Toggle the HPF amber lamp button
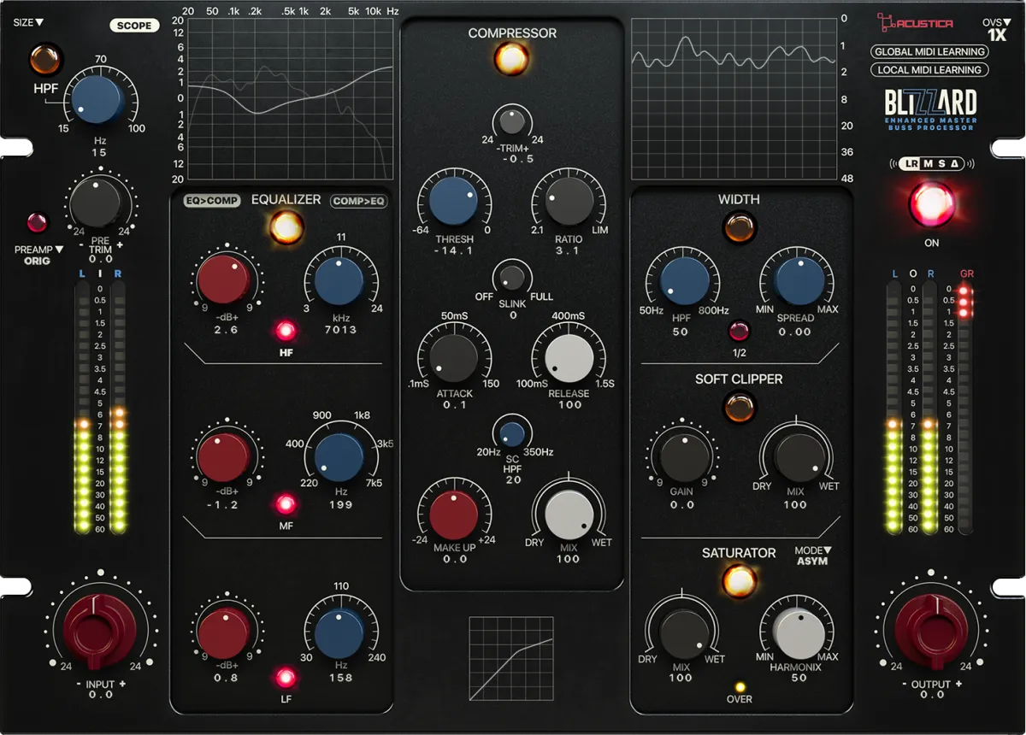 point(44,61)
